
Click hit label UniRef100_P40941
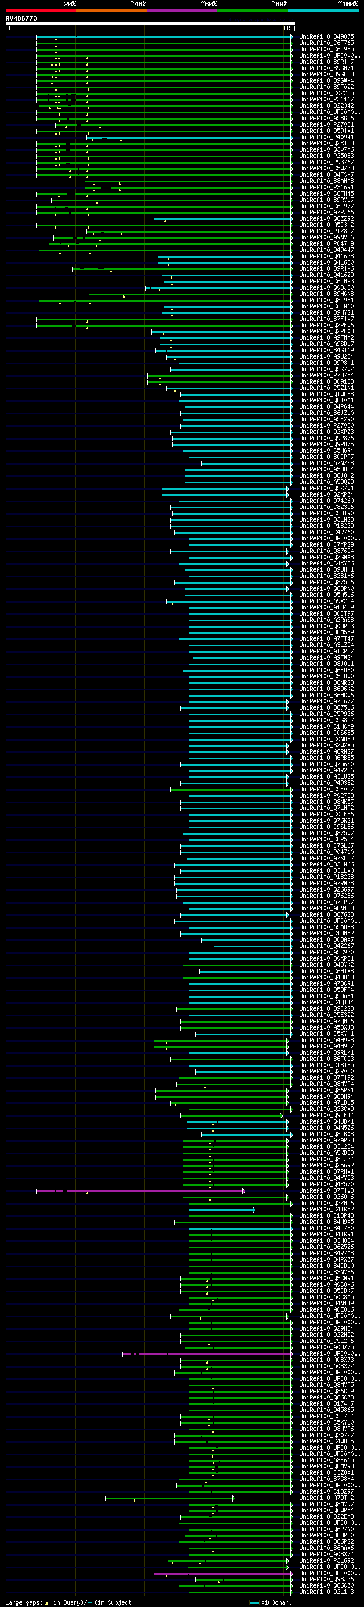tap(326, 137)
